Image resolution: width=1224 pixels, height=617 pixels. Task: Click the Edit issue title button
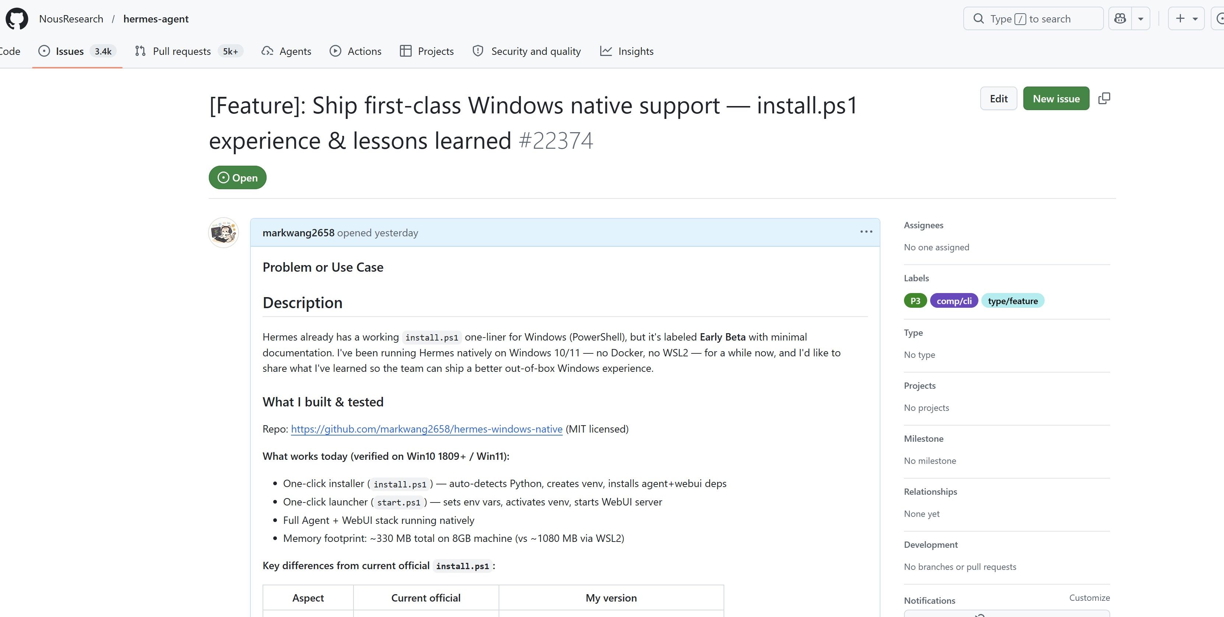[x=998, y=98]
